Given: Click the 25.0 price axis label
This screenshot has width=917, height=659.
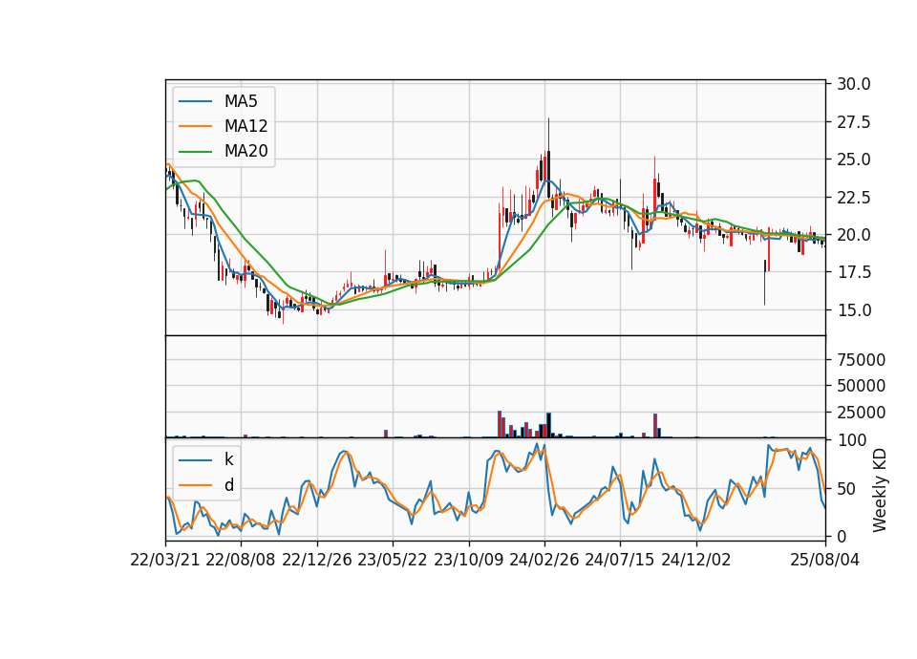Looking at the screenshot, I should (x=854, y=159).
